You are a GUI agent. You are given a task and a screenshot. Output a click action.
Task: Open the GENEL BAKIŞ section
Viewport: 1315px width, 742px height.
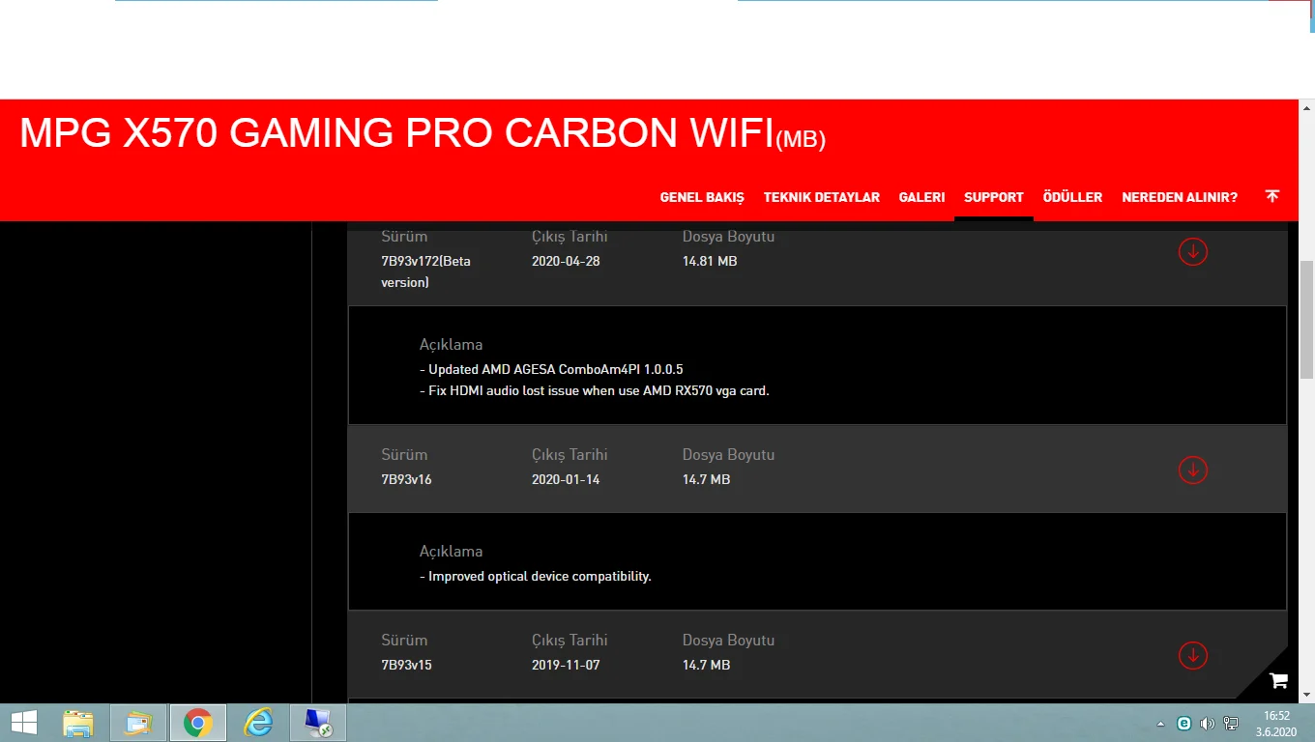[x=702, y=196]
